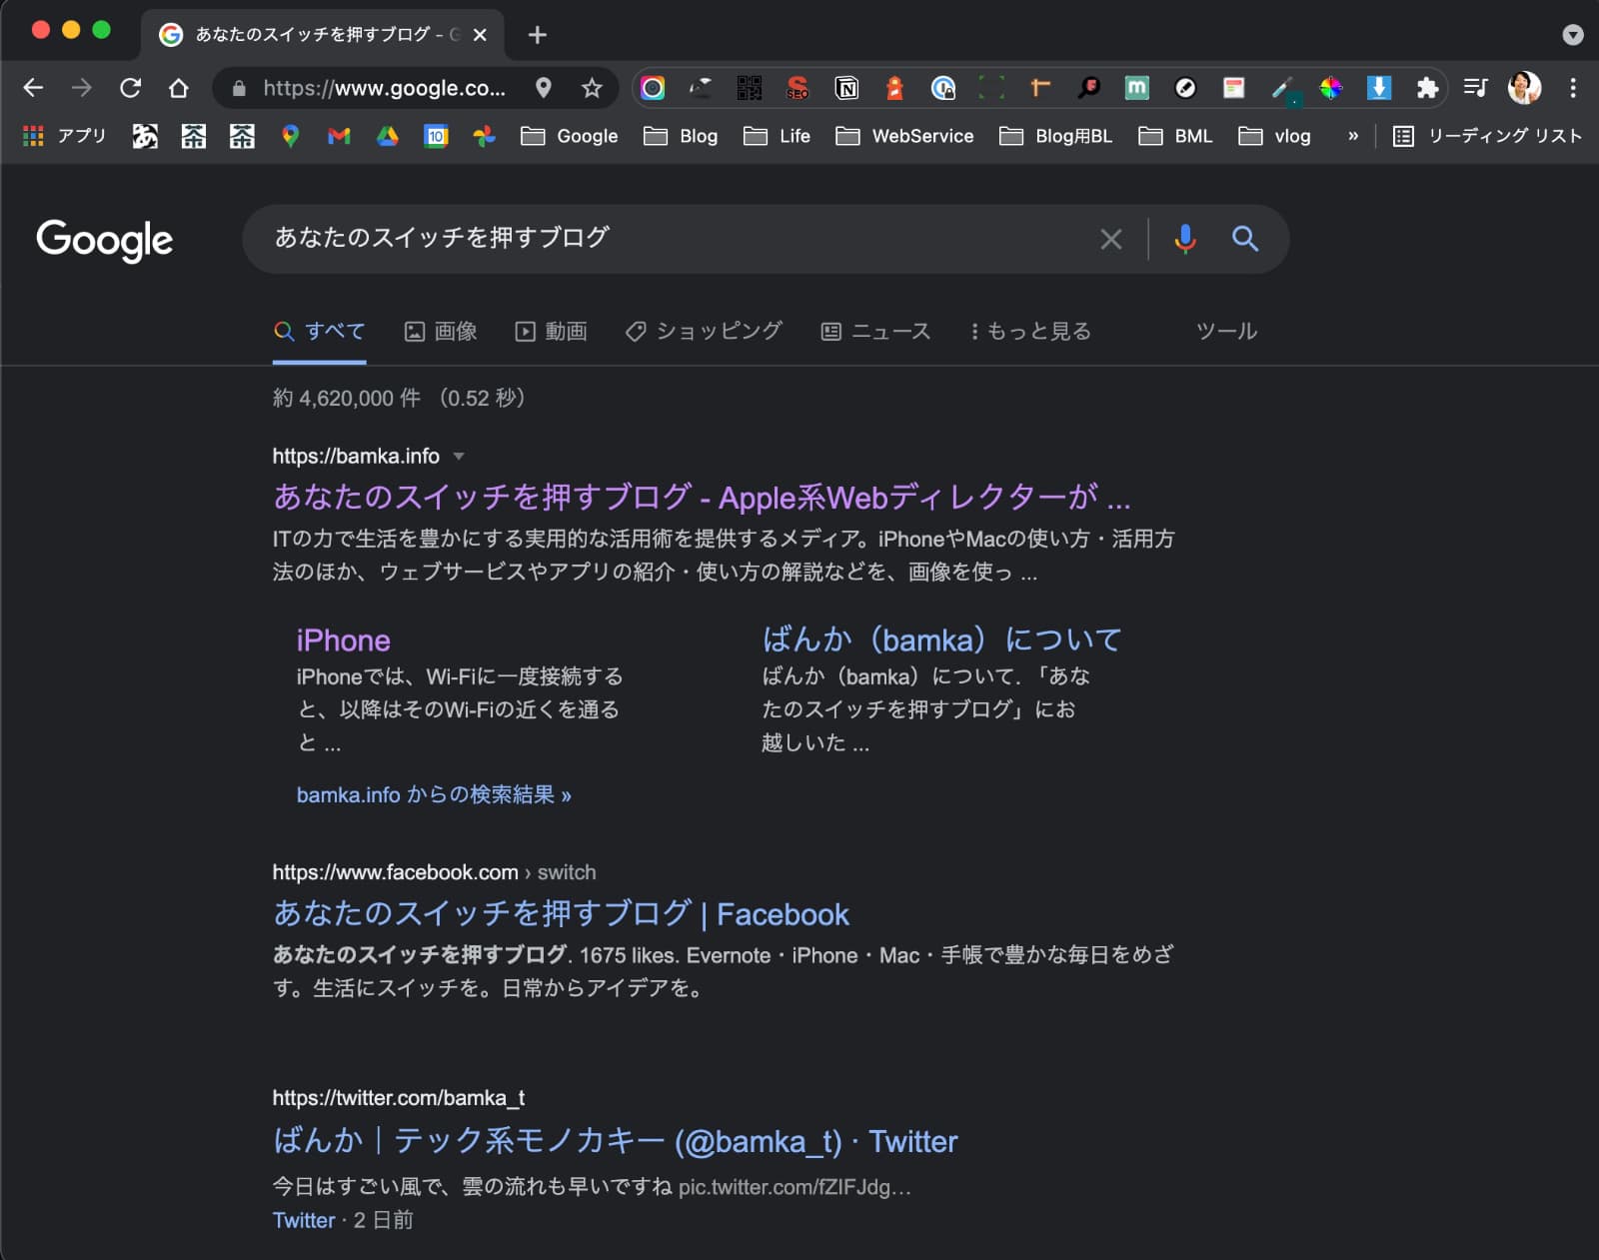Viewport: 1599px width, 1260px height.
Task: Bookmark this page with the star icon
Action: tap(593, 88)
